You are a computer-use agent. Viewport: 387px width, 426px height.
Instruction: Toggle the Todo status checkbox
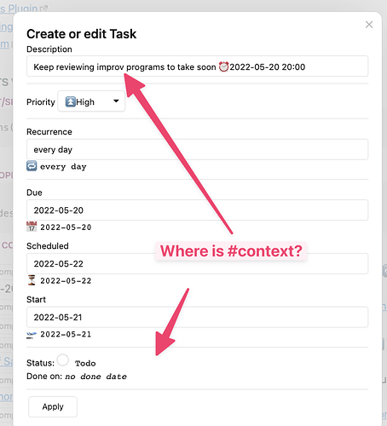63,360
